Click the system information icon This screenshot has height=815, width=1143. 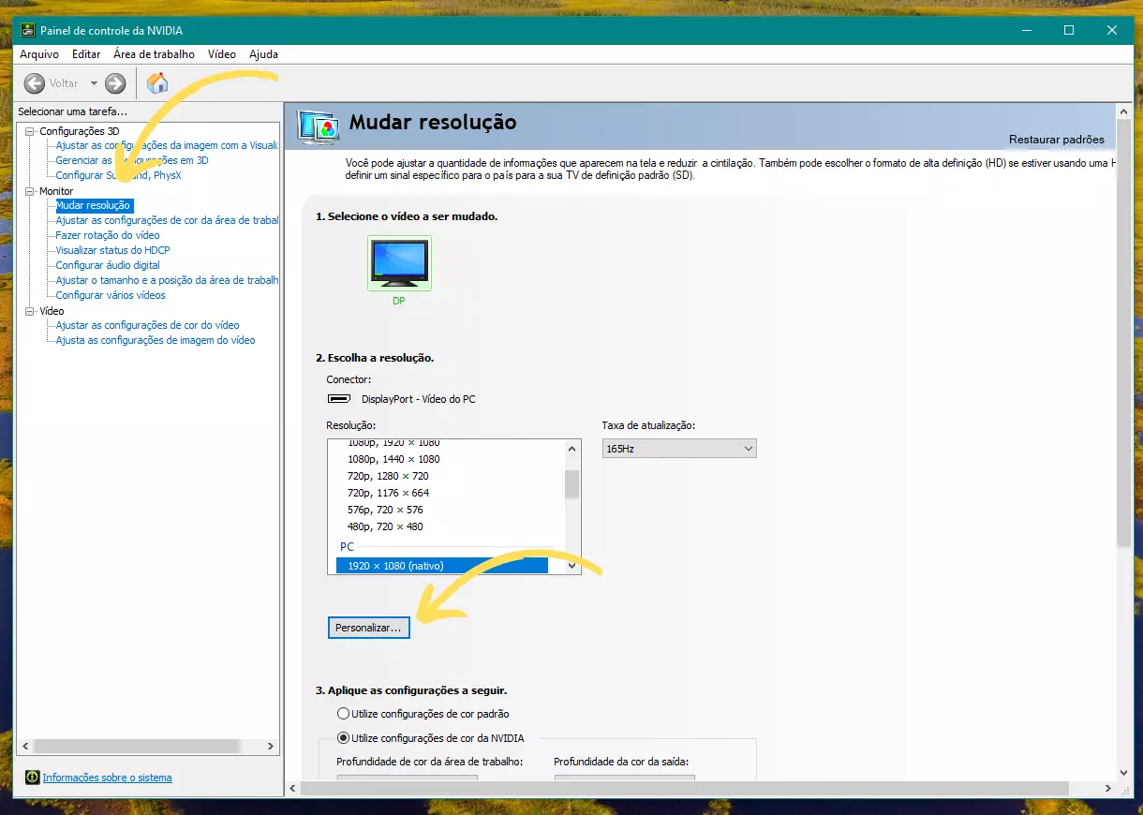click(x=33, y=778)
